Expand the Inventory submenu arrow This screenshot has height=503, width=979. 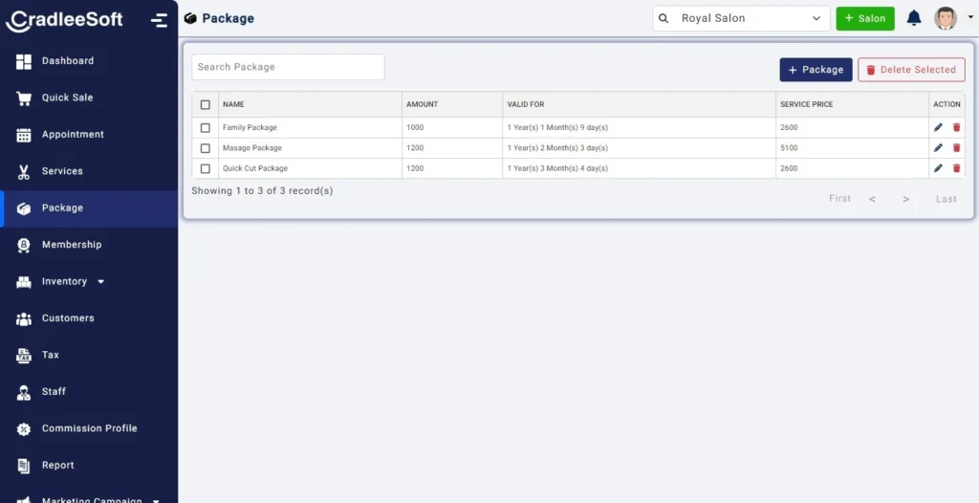[x=100, y=282]
